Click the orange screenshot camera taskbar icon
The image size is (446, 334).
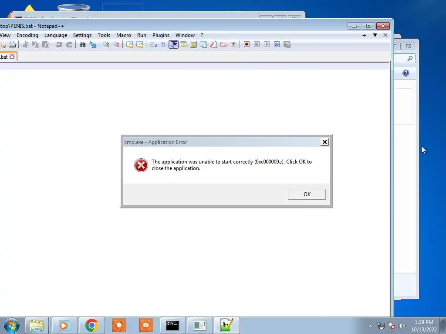tap(145, 325)
